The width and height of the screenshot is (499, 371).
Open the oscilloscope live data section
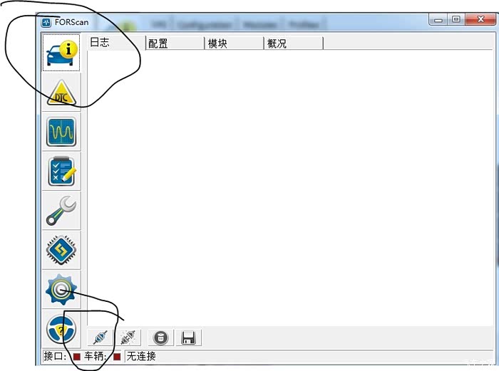(61, 132)
